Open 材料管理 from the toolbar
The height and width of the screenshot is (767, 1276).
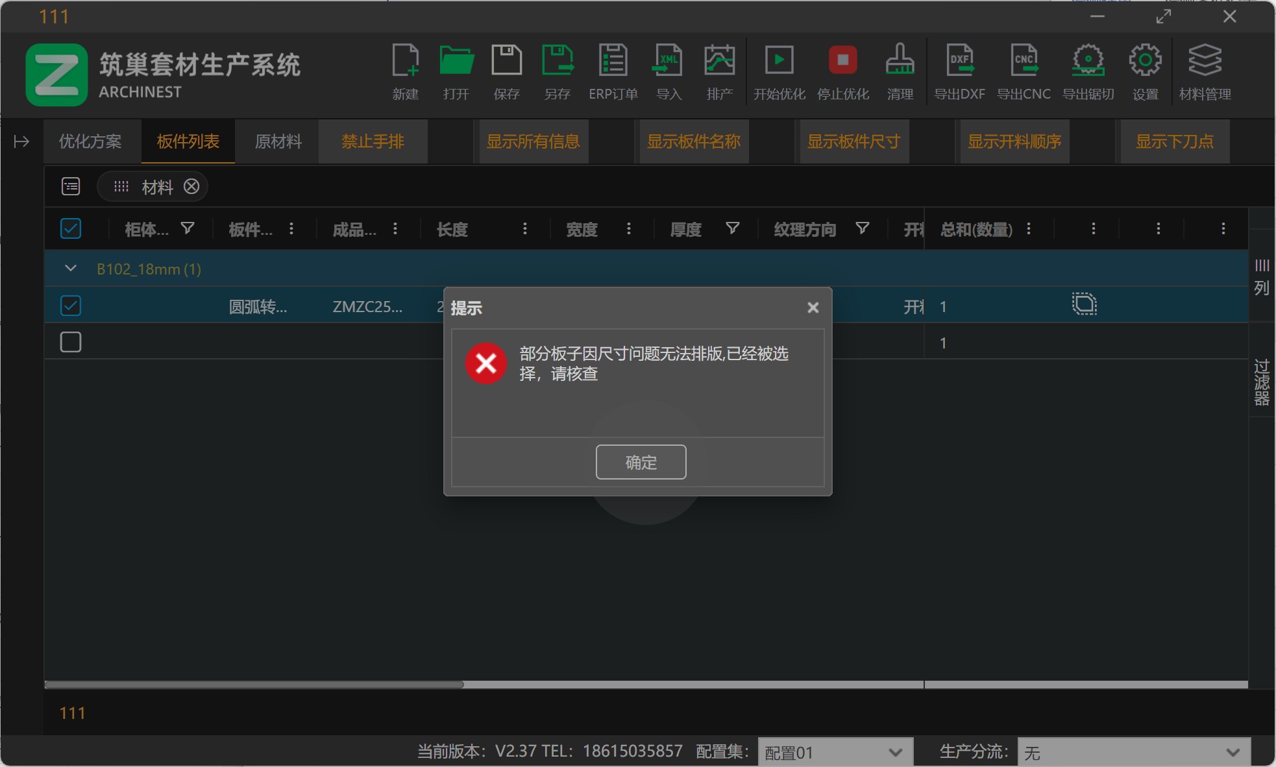pos(1205,71)
